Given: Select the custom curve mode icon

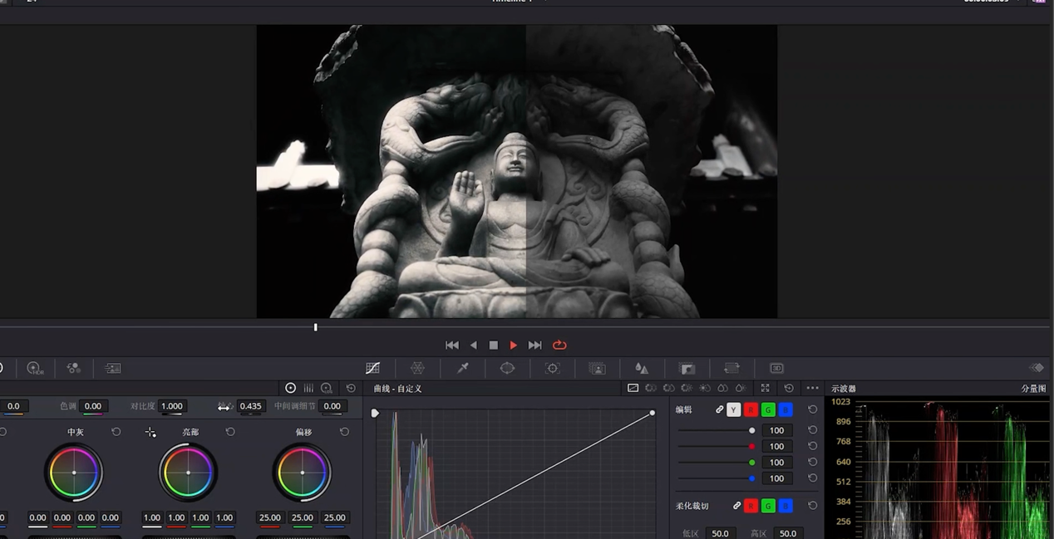Looking at the screenshot, I should 633,388.
